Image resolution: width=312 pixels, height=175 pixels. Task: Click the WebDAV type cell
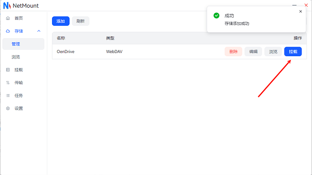[x=114, y=52]
